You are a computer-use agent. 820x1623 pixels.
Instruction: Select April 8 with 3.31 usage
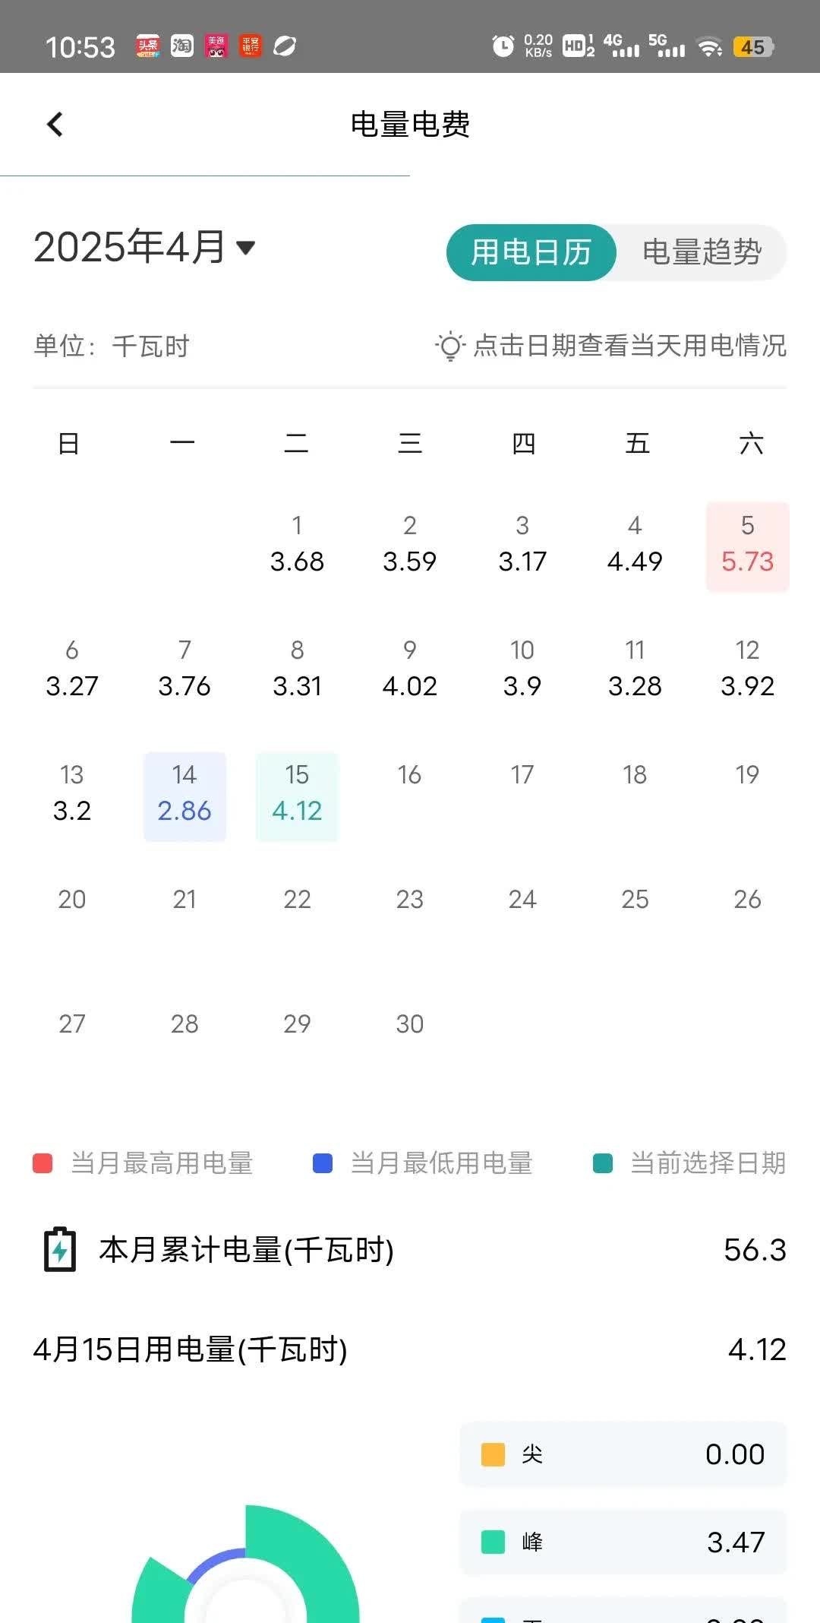pos(297,669)
